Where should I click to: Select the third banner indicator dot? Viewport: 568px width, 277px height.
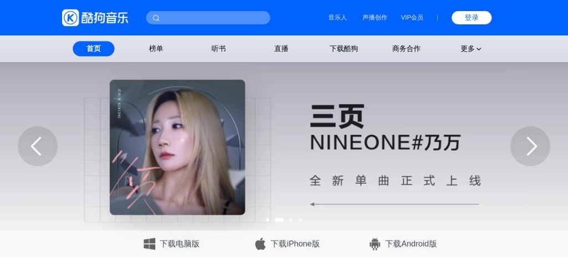[x=291, y=219]
